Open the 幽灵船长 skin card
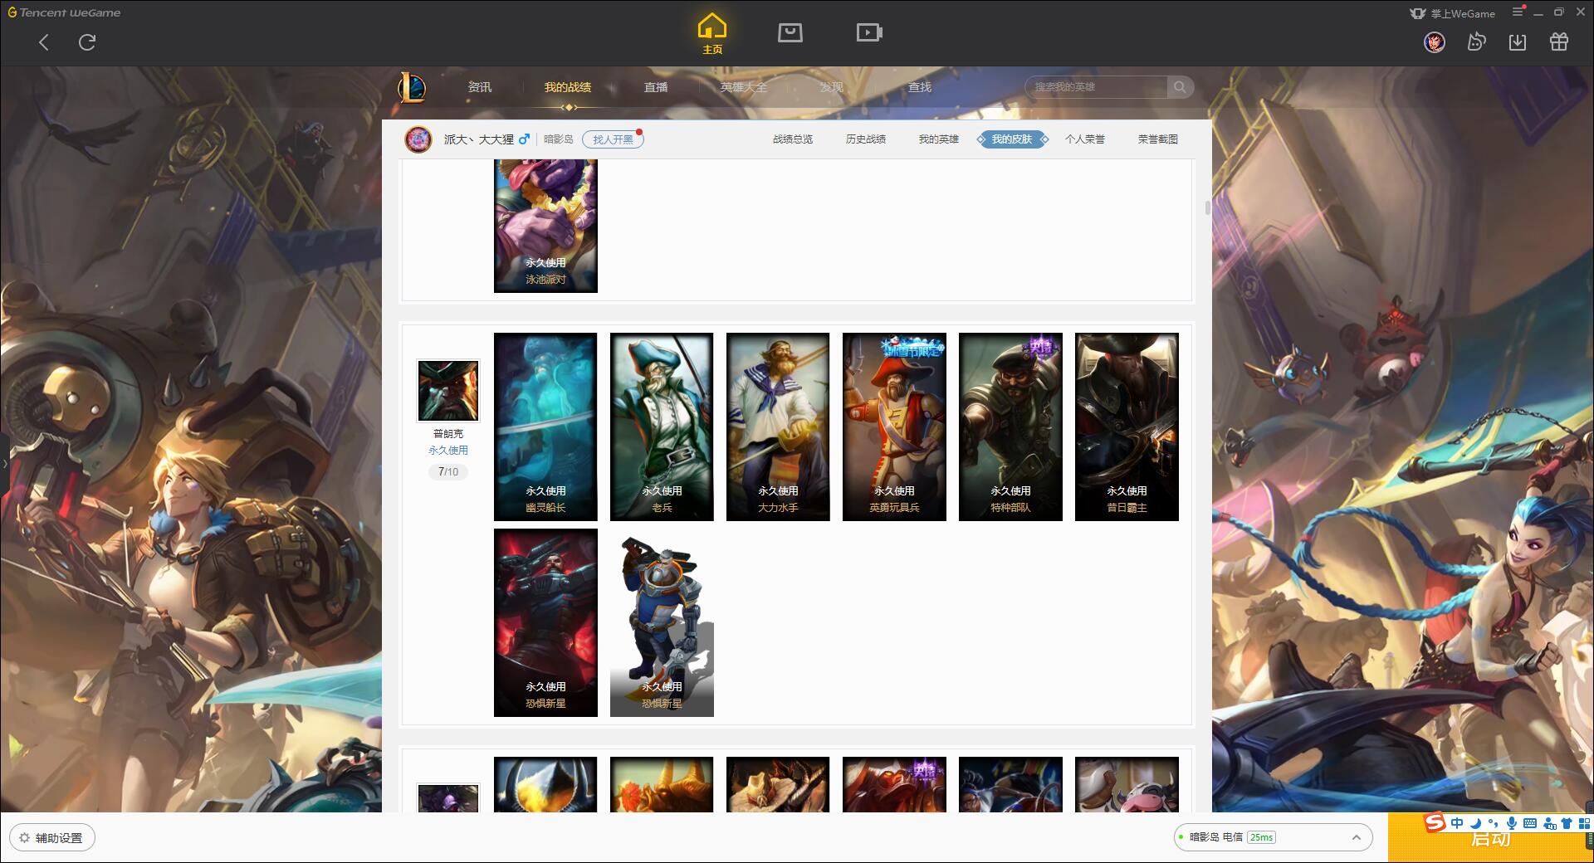 545,427
